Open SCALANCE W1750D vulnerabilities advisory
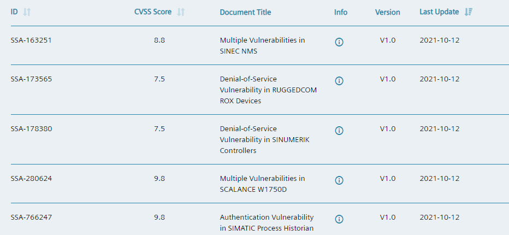Screen dimensions: 509x235 (262, 184)
